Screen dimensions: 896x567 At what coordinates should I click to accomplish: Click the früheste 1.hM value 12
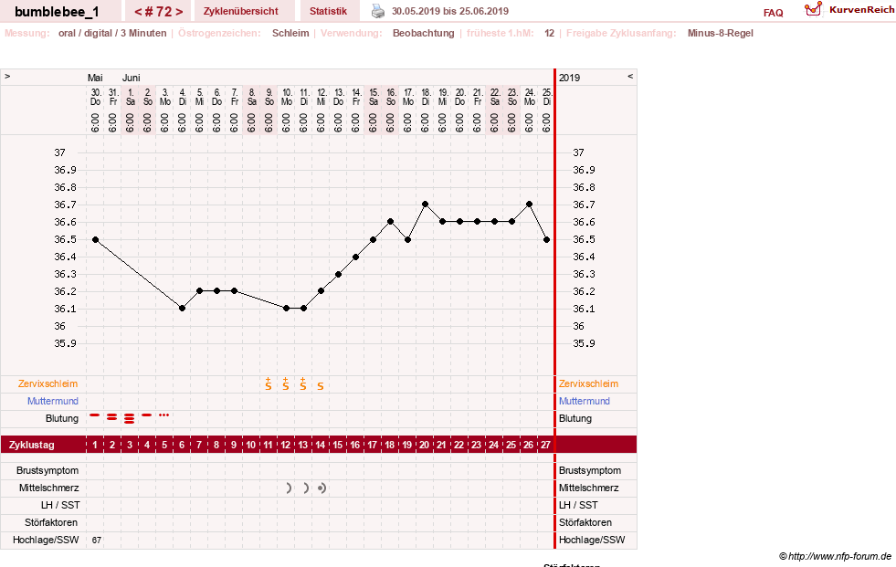point(549,33)
